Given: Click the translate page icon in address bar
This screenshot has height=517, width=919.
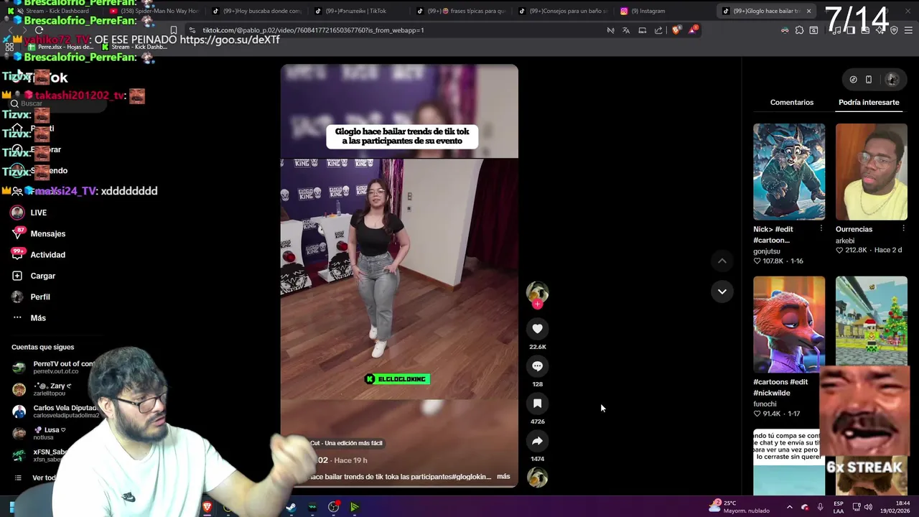Looking at the screenshot, I should click(x=626, y=30).
